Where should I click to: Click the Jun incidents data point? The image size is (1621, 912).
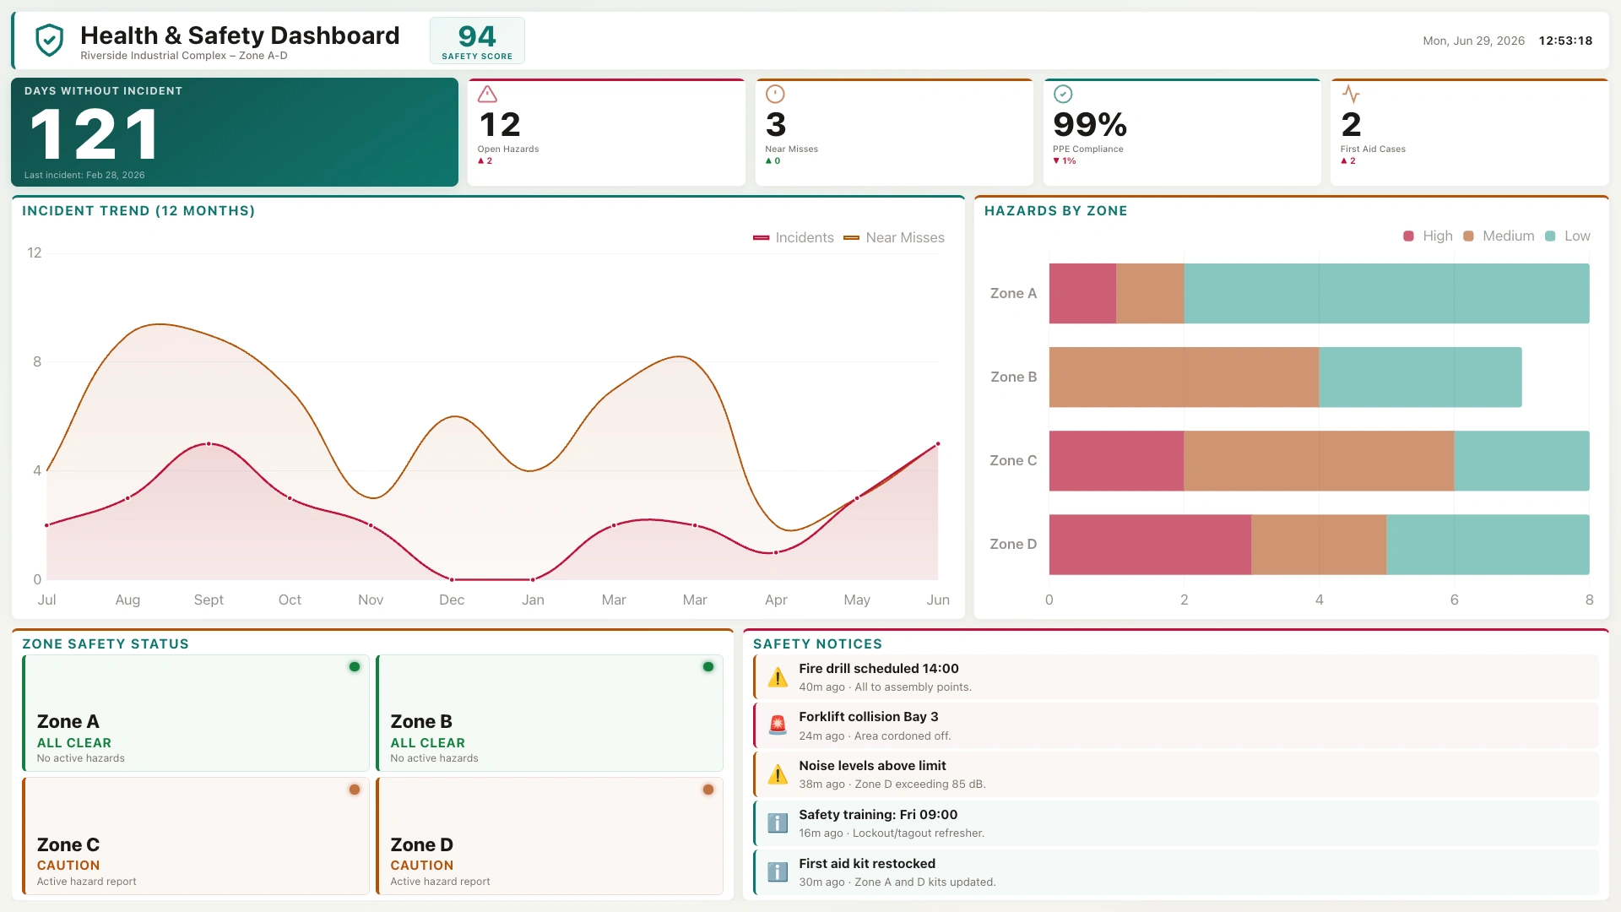coord(938,444)
